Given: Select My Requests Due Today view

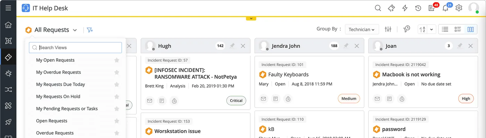Looking at the screenshot, I should (x=60, y=84).
